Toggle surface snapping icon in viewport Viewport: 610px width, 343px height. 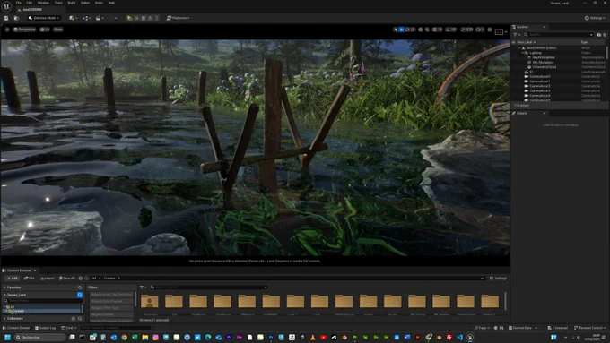point(427,30)
